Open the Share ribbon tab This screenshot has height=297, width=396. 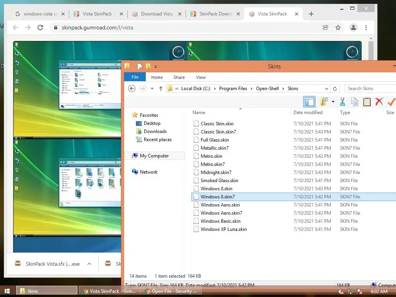[x=179, y=77]
